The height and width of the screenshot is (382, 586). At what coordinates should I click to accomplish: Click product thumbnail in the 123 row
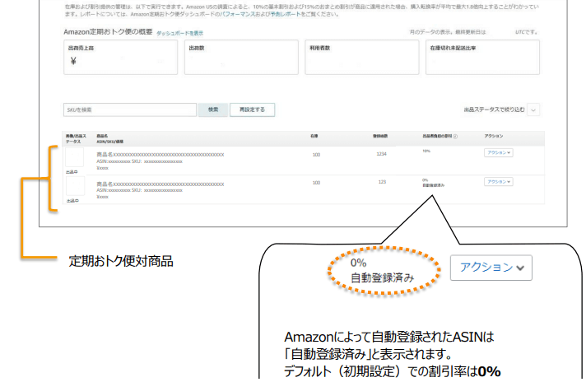coord(75,186)
